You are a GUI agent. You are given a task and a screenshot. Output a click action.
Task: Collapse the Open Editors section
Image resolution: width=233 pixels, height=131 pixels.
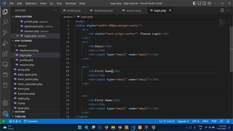13,16
